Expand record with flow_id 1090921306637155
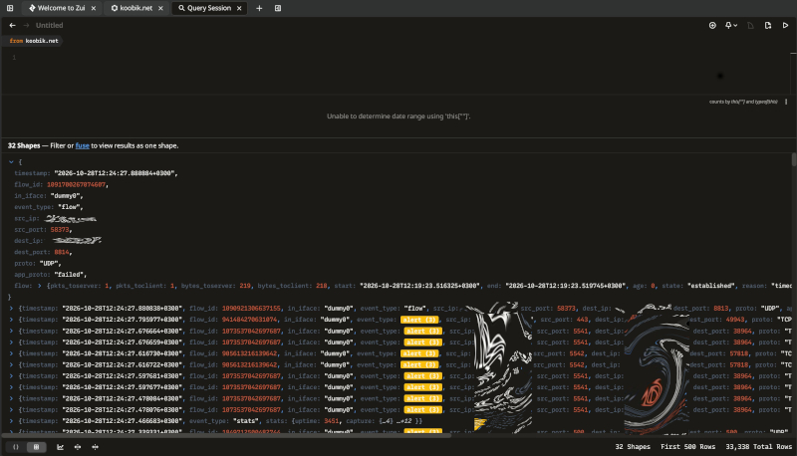This screenshot has height=456, width=797. click(x=11, y=309)
